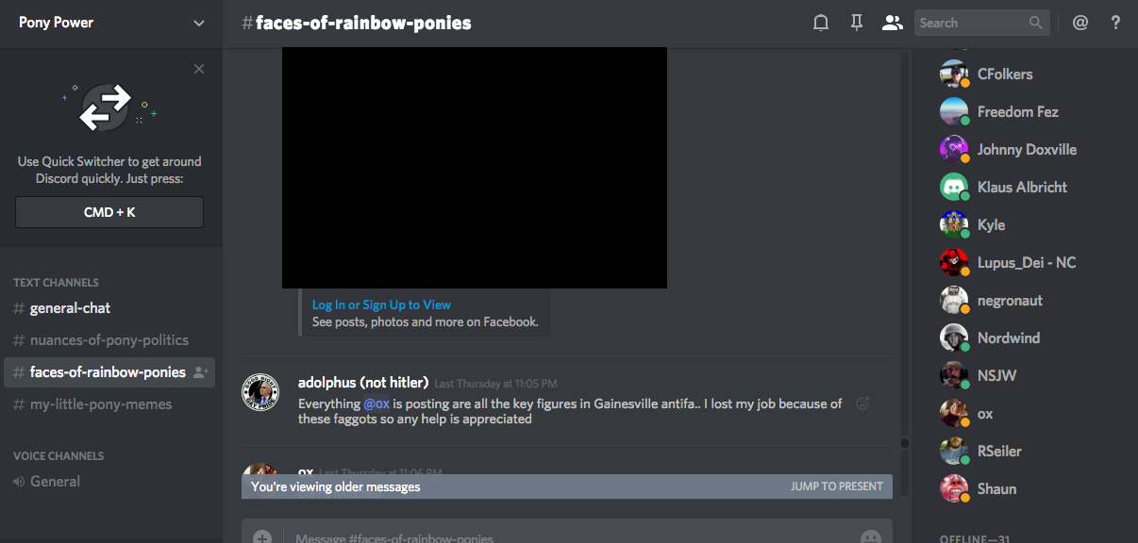
Task: Open emoji picker in message box
Action: [870, 536]
